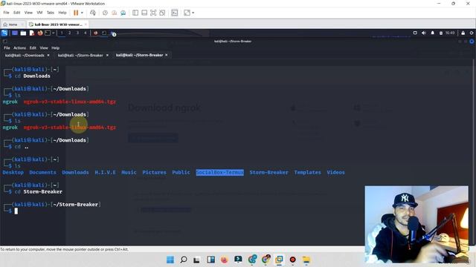
Task: Enter VMware full screen mode
Action: (x=153, y=13)
